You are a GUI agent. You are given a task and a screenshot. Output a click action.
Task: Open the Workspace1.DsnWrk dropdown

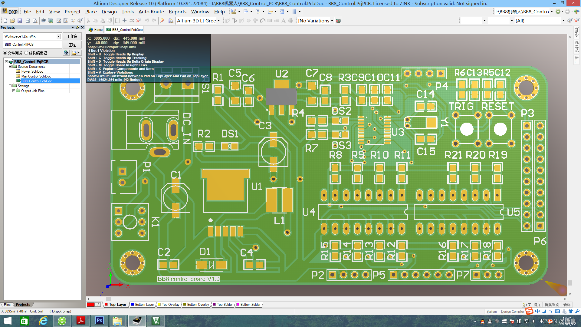[x=58, y=36]
